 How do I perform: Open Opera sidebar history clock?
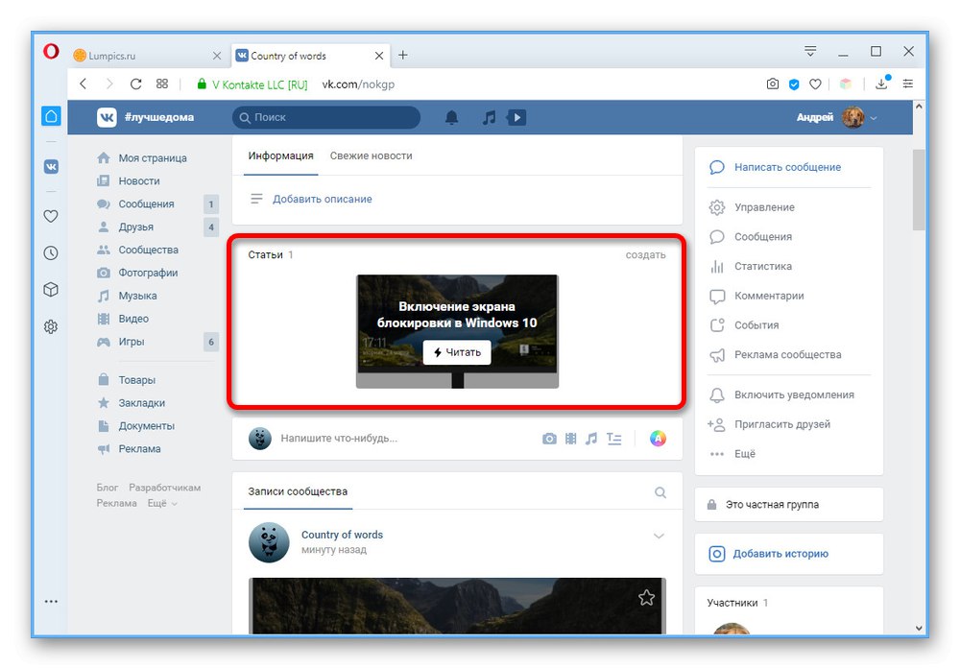point(51,252)
